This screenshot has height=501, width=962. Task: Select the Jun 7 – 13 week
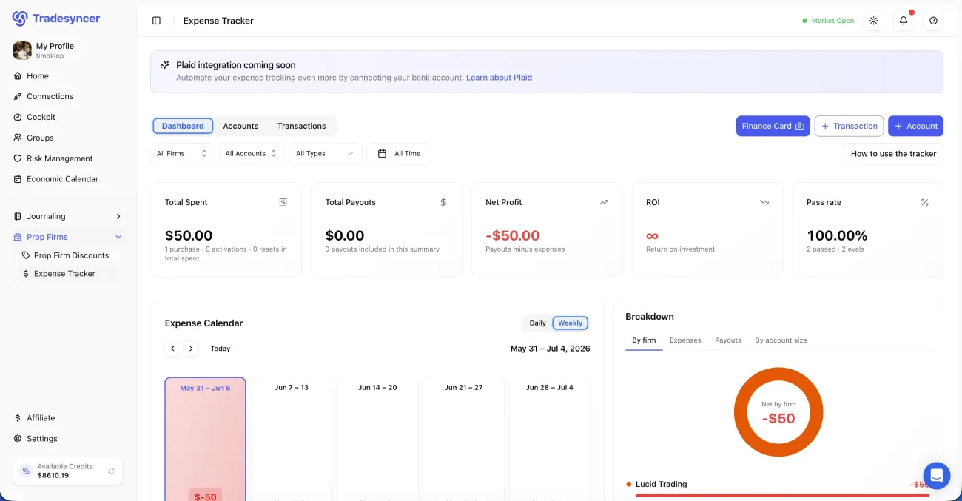(292, 439)
